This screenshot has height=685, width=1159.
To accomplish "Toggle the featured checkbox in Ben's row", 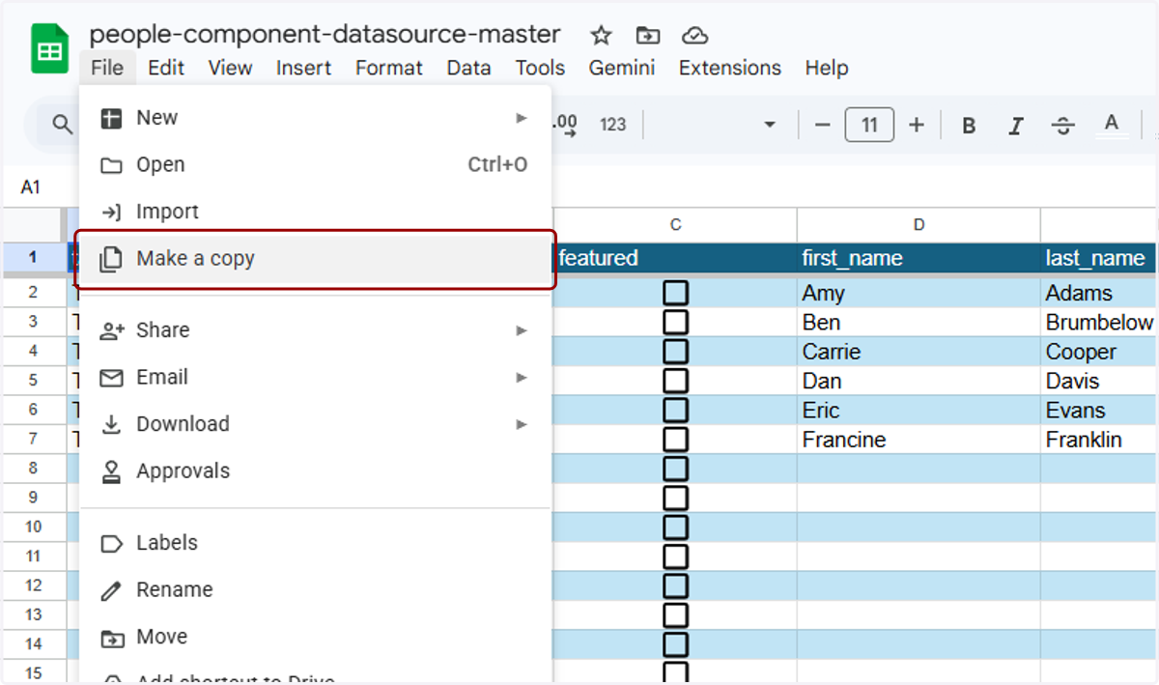I will (676, 322).
